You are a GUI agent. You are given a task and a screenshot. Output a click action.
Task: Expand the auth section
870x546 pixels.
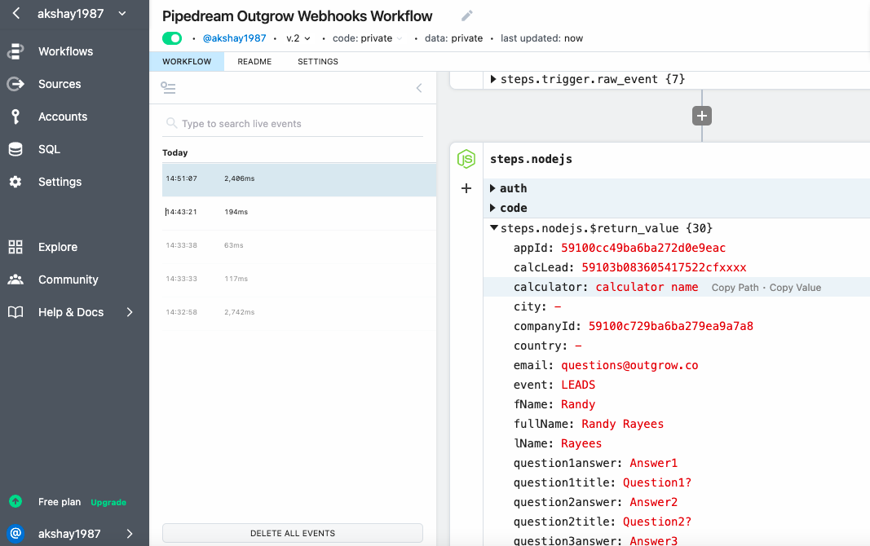492,188
